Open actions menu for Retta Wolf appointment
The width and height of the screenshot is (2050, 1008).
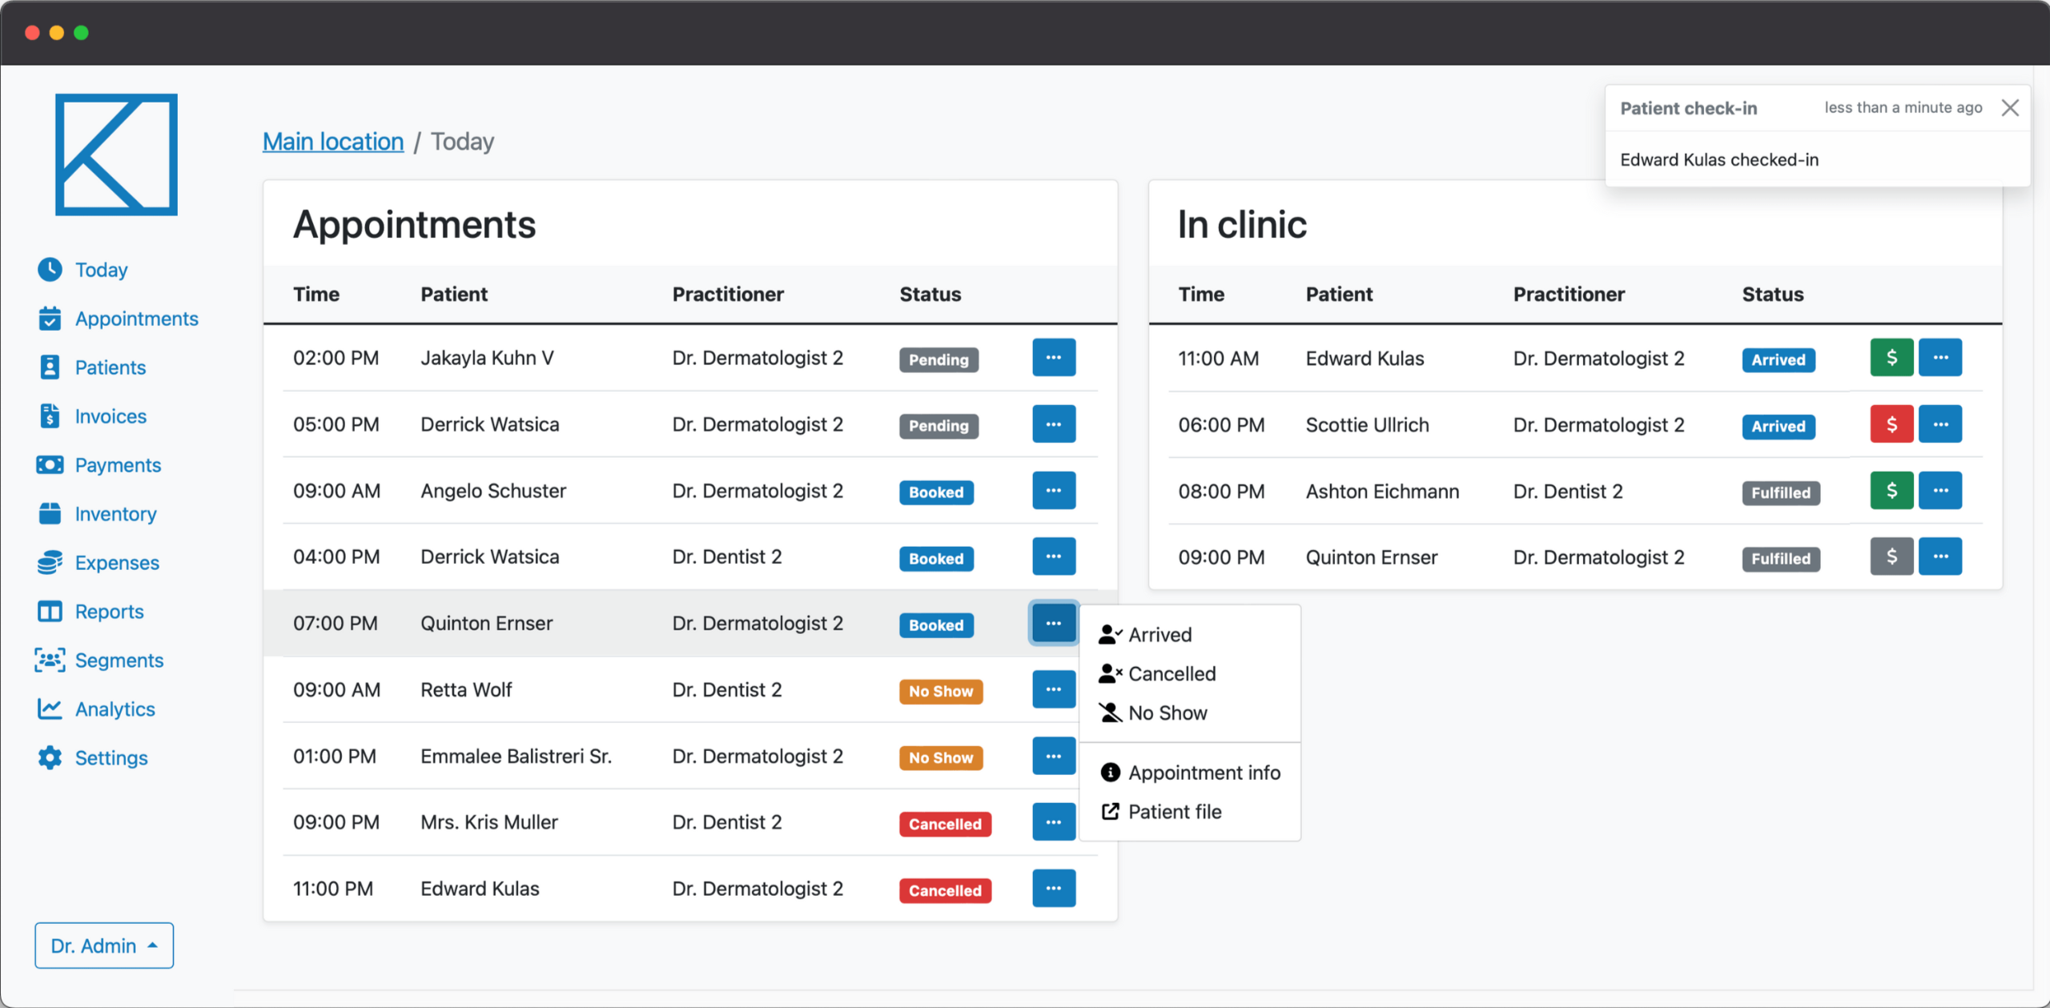click(1053, 689)
